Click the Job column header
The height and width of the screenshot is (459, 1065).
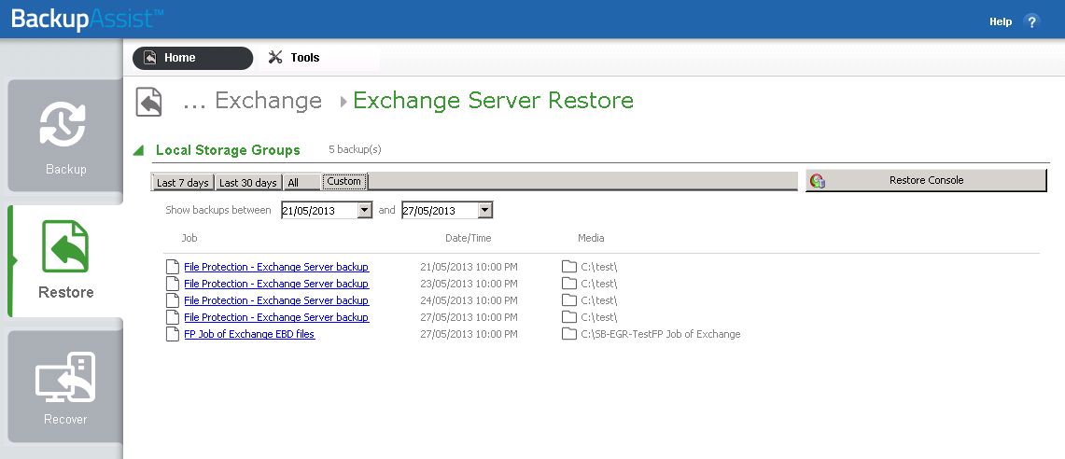point(189,238)
